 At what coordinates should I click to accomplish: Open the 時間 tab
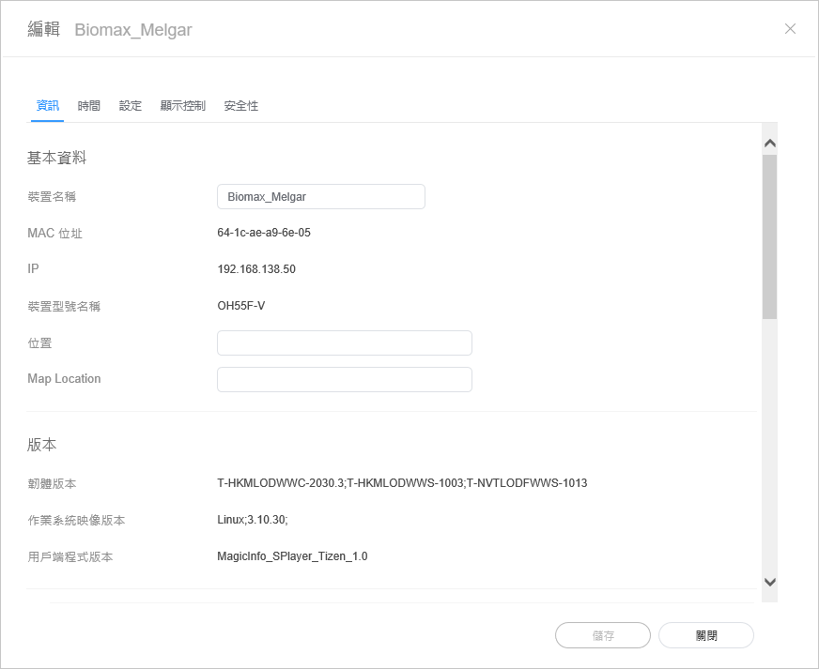coord(89,106)
